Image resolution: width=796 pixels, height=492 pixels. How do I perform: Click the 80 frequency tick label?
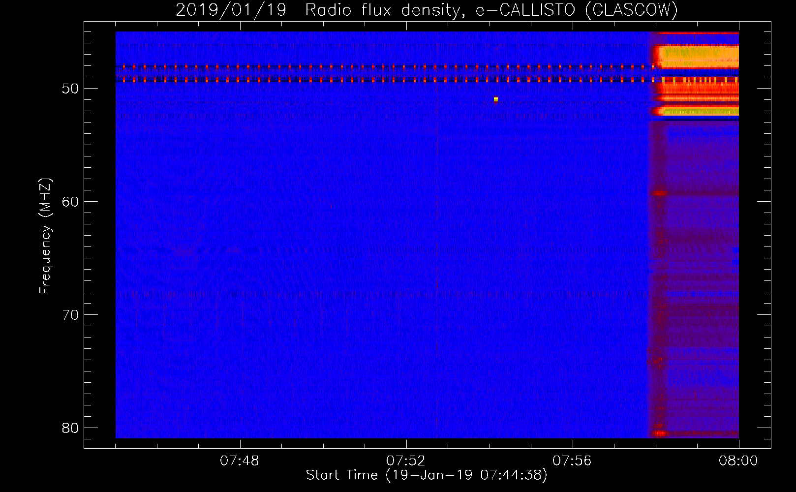coord(71,428)
